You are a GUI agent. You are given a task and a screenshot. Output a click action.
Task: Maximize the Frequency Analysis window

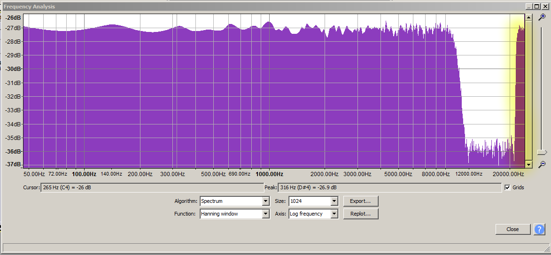coord(536,6)
